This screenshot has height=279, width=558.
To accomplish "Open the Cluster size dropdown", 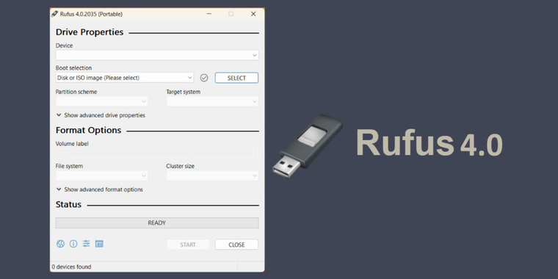I will point(212,175).
